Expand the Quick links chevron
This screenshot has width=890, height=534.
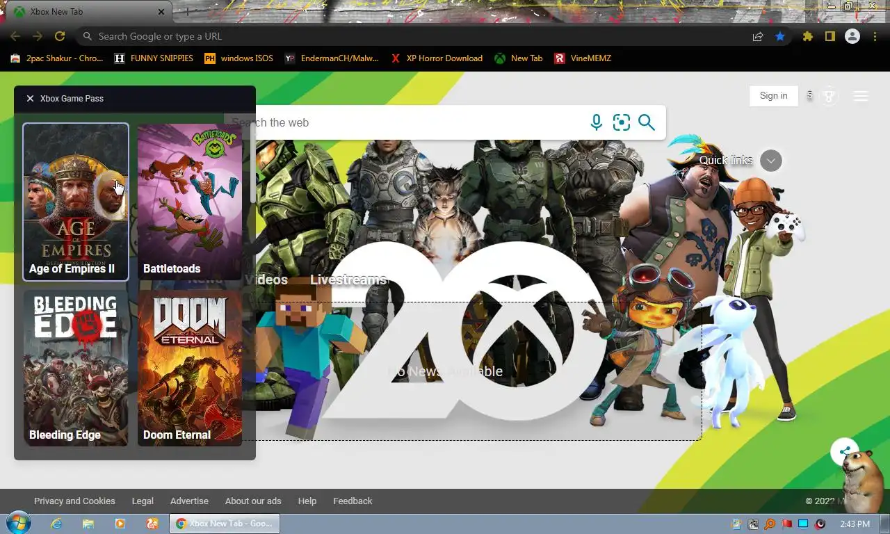point(770,161)
